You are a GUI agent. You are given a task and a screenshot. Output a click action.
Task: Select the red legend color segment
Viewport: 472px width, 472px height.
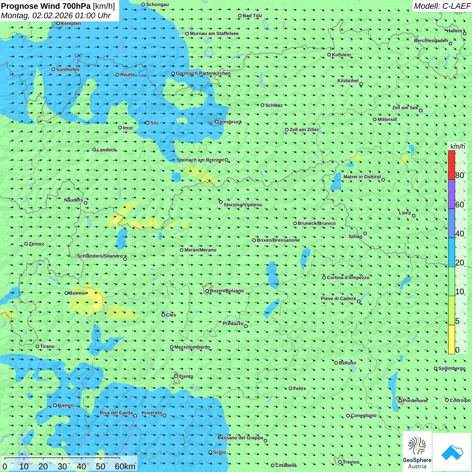pyautogui.click(x=451, y=165)
